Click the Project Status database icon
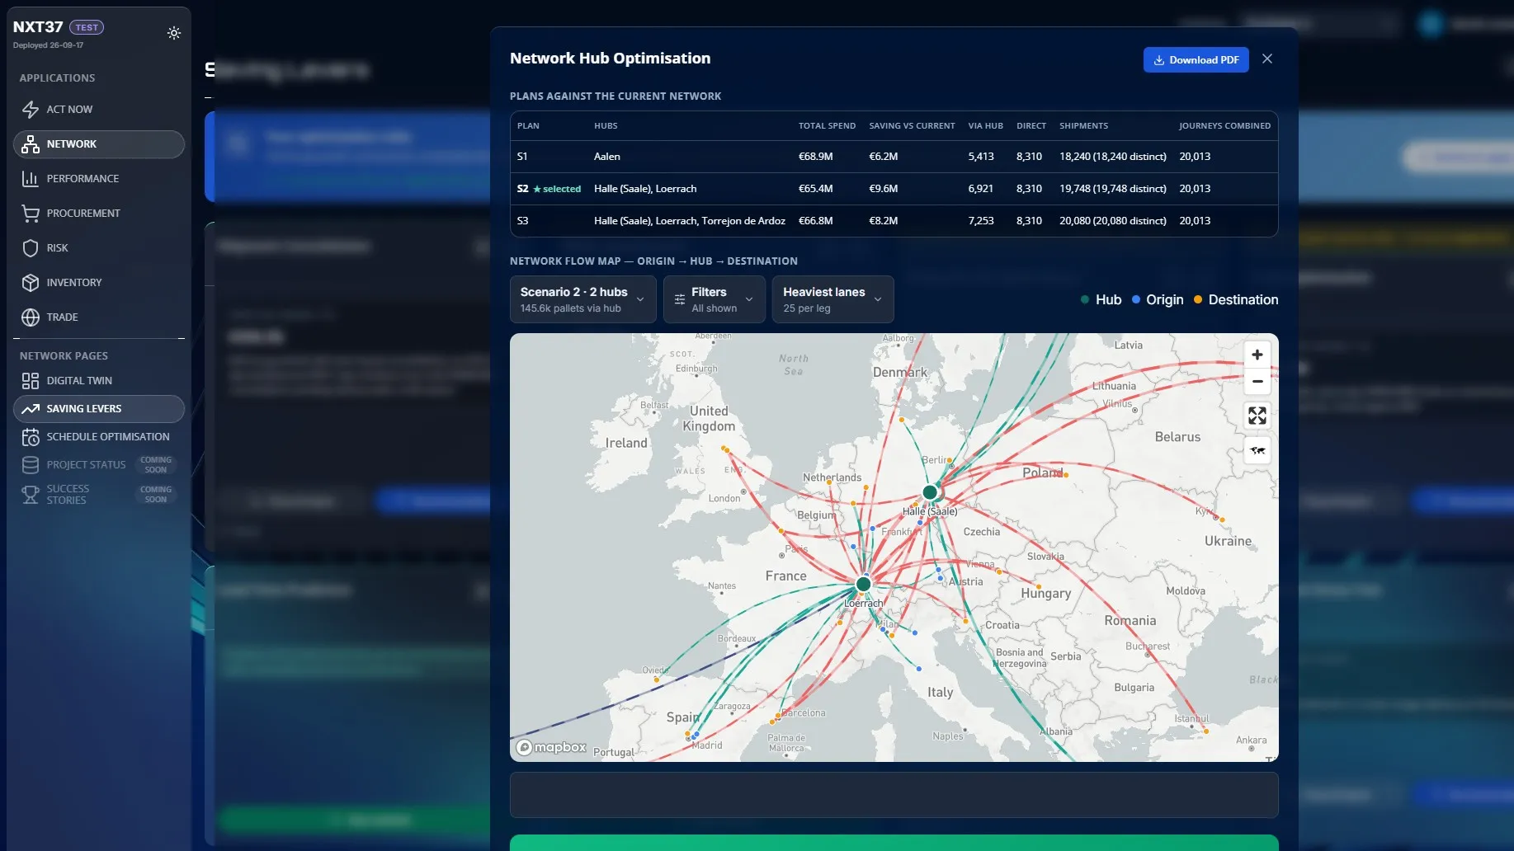The width and height of the screenshot is (1514, 851). [31, 465]
